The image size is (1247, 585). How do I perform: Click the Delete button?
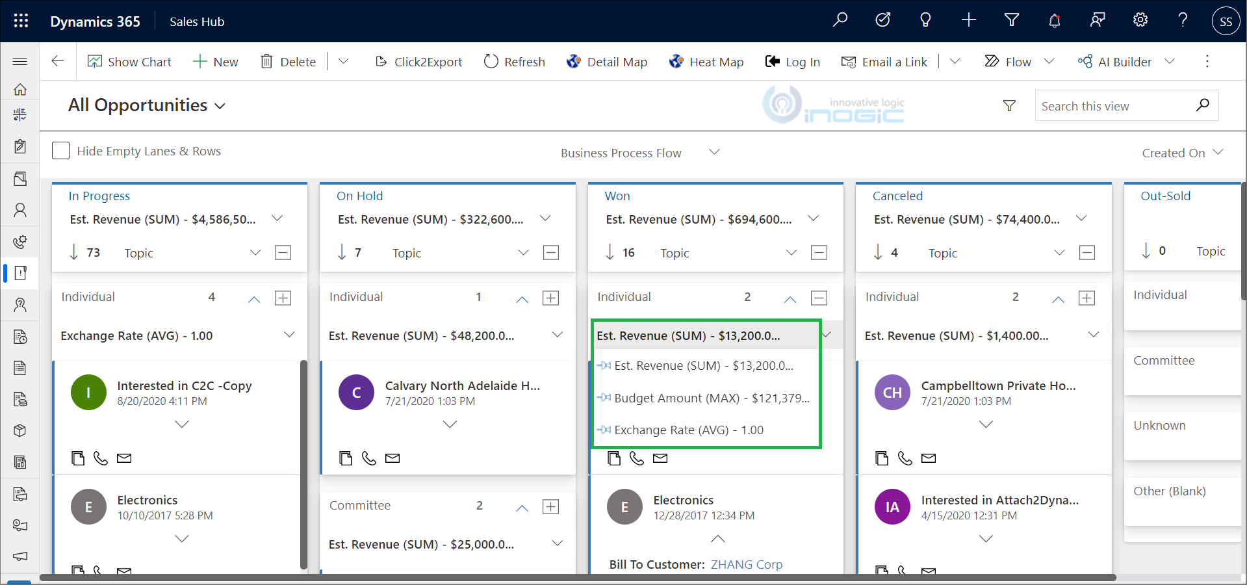pos(289,62)
